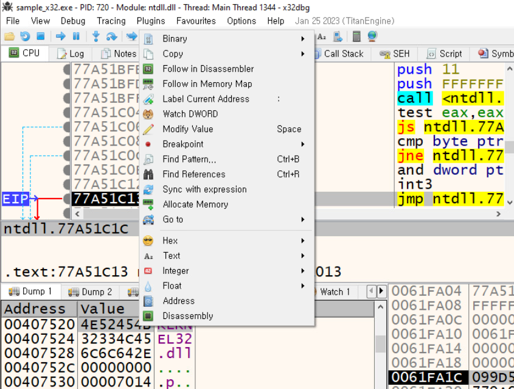This screenshot has height=389, width=514.
Task: Choose Disassembly view menu entry
Action: coord(228,316)
